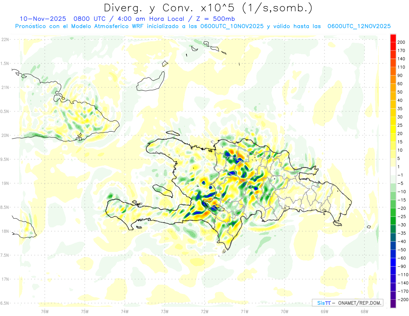Click the '1.5N' latitude axis label

pyautogui.click(x=5, y=63)
